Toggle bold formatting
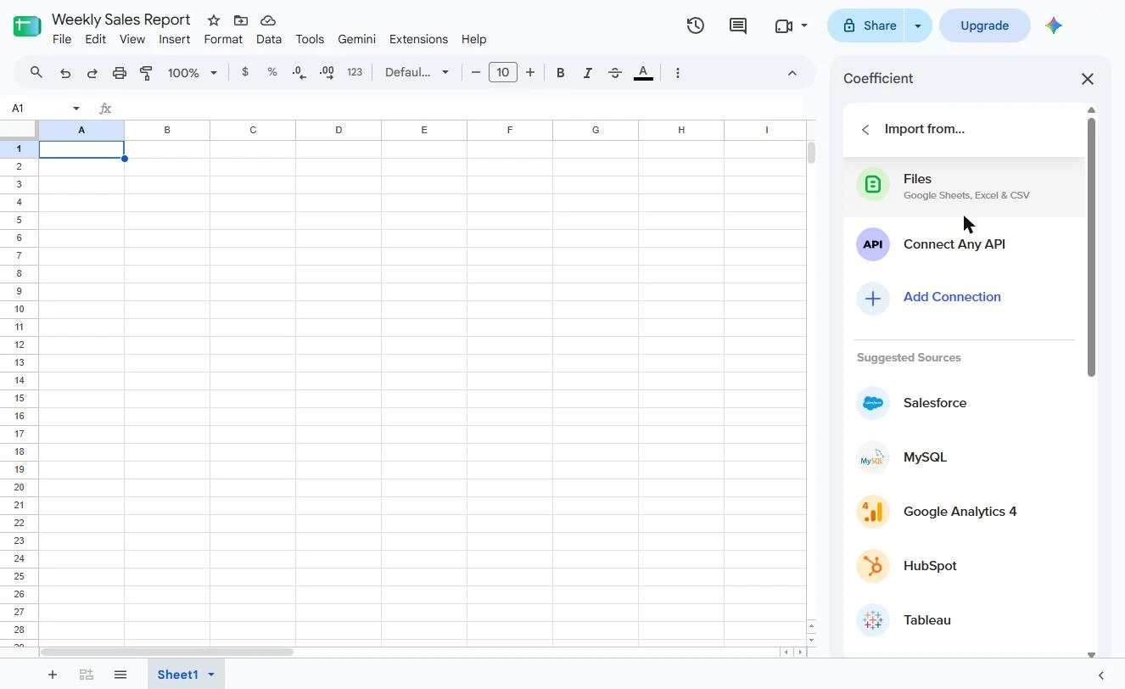The width and height of the screenshot is (1125, 689). [x=560, y=73]
